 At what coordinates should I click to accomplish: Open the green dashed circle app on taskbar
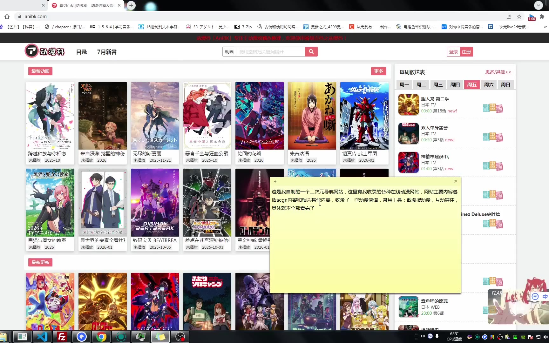coord(121,337)
